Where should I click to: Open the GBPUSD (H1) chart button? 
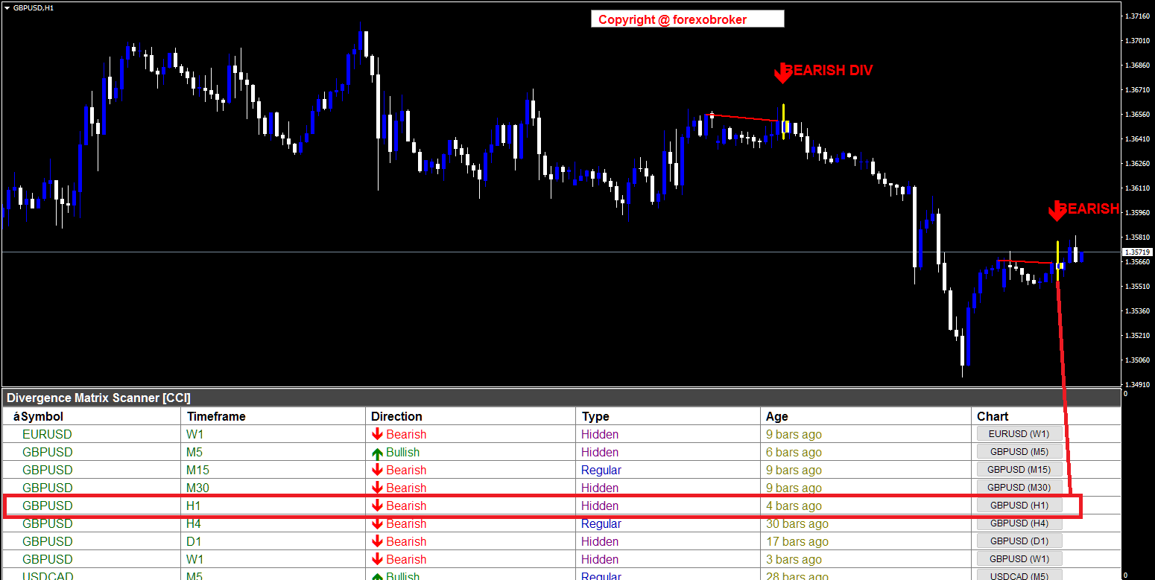[x=1019, y=506]
